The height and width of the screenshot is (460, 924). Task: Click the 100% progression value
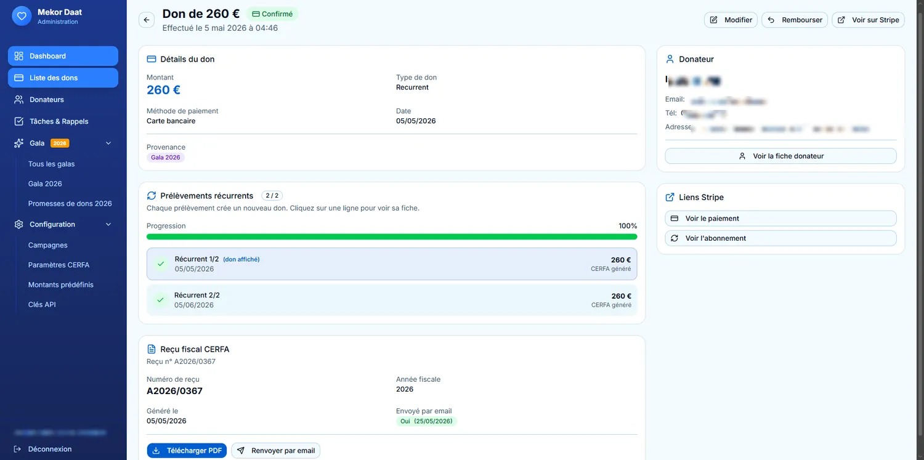628,226
